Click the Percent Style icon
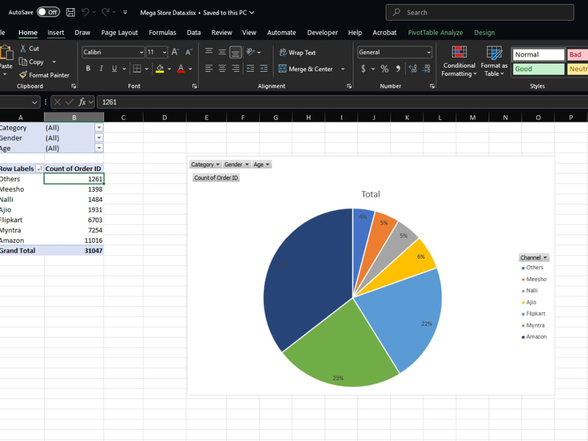Viewport: 588px width, 441px height. click(385, 69)
